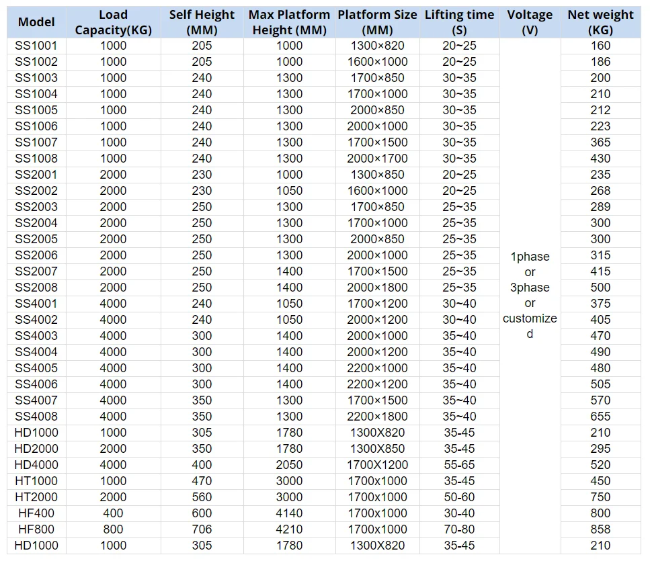
Task: Select the SS4007 model cell
Action: (x=36, y=400)
